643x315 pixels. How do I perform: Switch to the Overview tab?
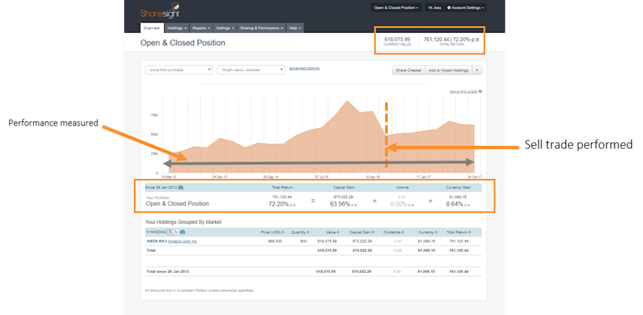[x=151, y=28]
